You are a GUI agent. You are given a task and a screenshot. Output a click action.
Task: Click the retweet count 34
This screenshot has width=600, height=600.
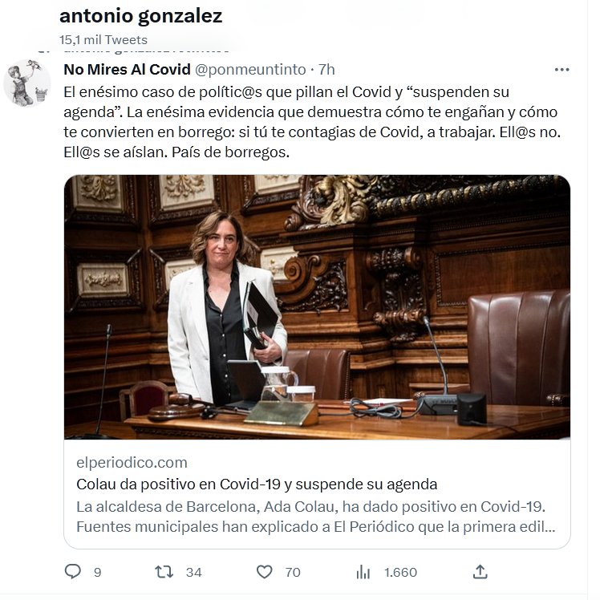pyautogui.click(x=194, y=573)
